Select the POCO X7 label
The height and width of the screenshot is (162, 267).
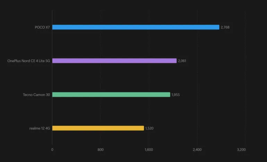(x=42, y=27)
